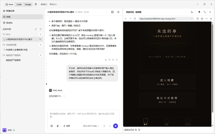This screenshot has width=215, height=134.
Task: Click the 馆长今日推荐 card in preview
Action: pyautogui.click(x=167, y=100)
